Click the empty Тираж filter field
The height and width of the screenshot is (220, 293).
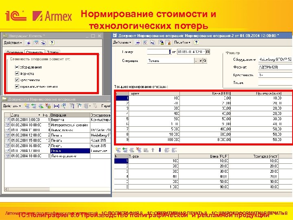click(x=276, y=83)
